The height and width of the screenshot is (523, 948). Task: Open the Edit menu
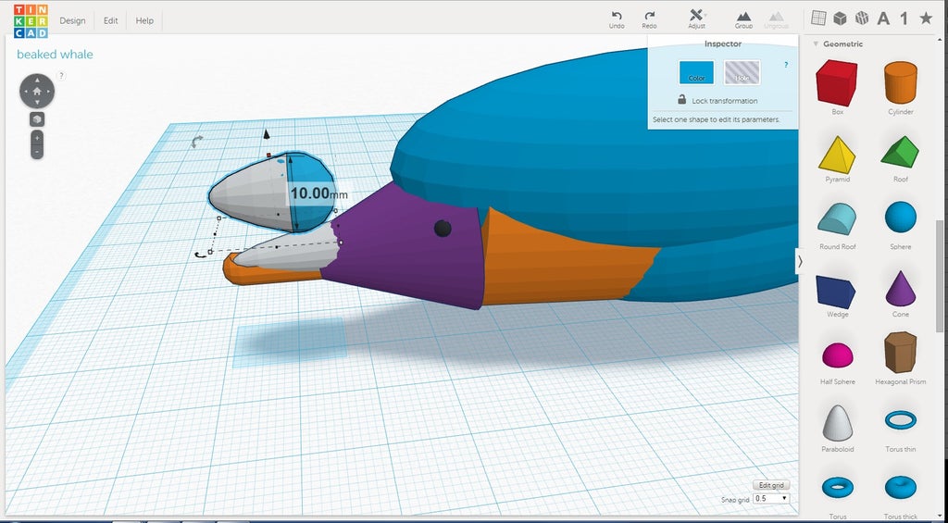click(111, 20)
